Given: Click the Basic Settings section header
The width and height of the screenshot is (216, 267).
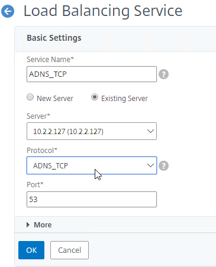Looking at the screenshot, I should pos(54,38).
